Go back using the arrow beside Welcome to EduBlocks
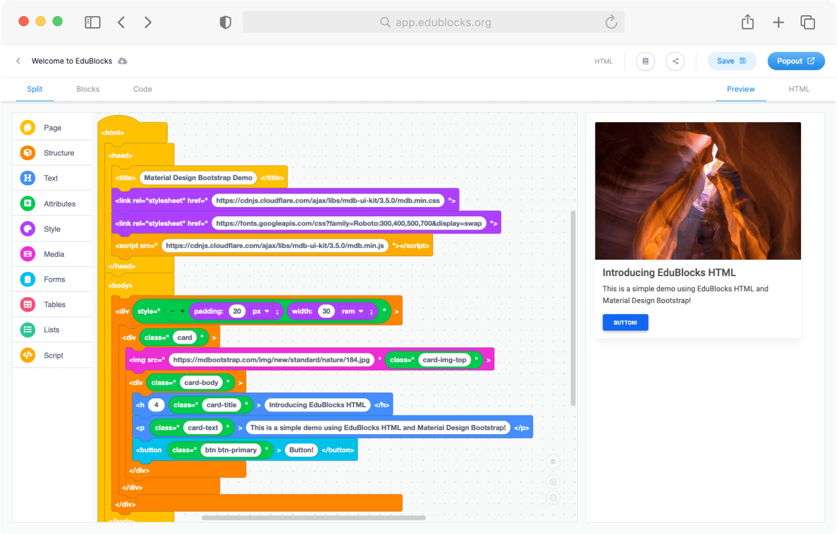The image size is (837, 534). pyautogui.click(x=18, y=61)
